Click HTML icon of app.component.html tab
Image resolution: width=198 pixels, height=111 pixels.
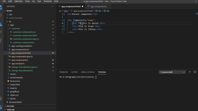pyautogui.click(x=59, y=6)
